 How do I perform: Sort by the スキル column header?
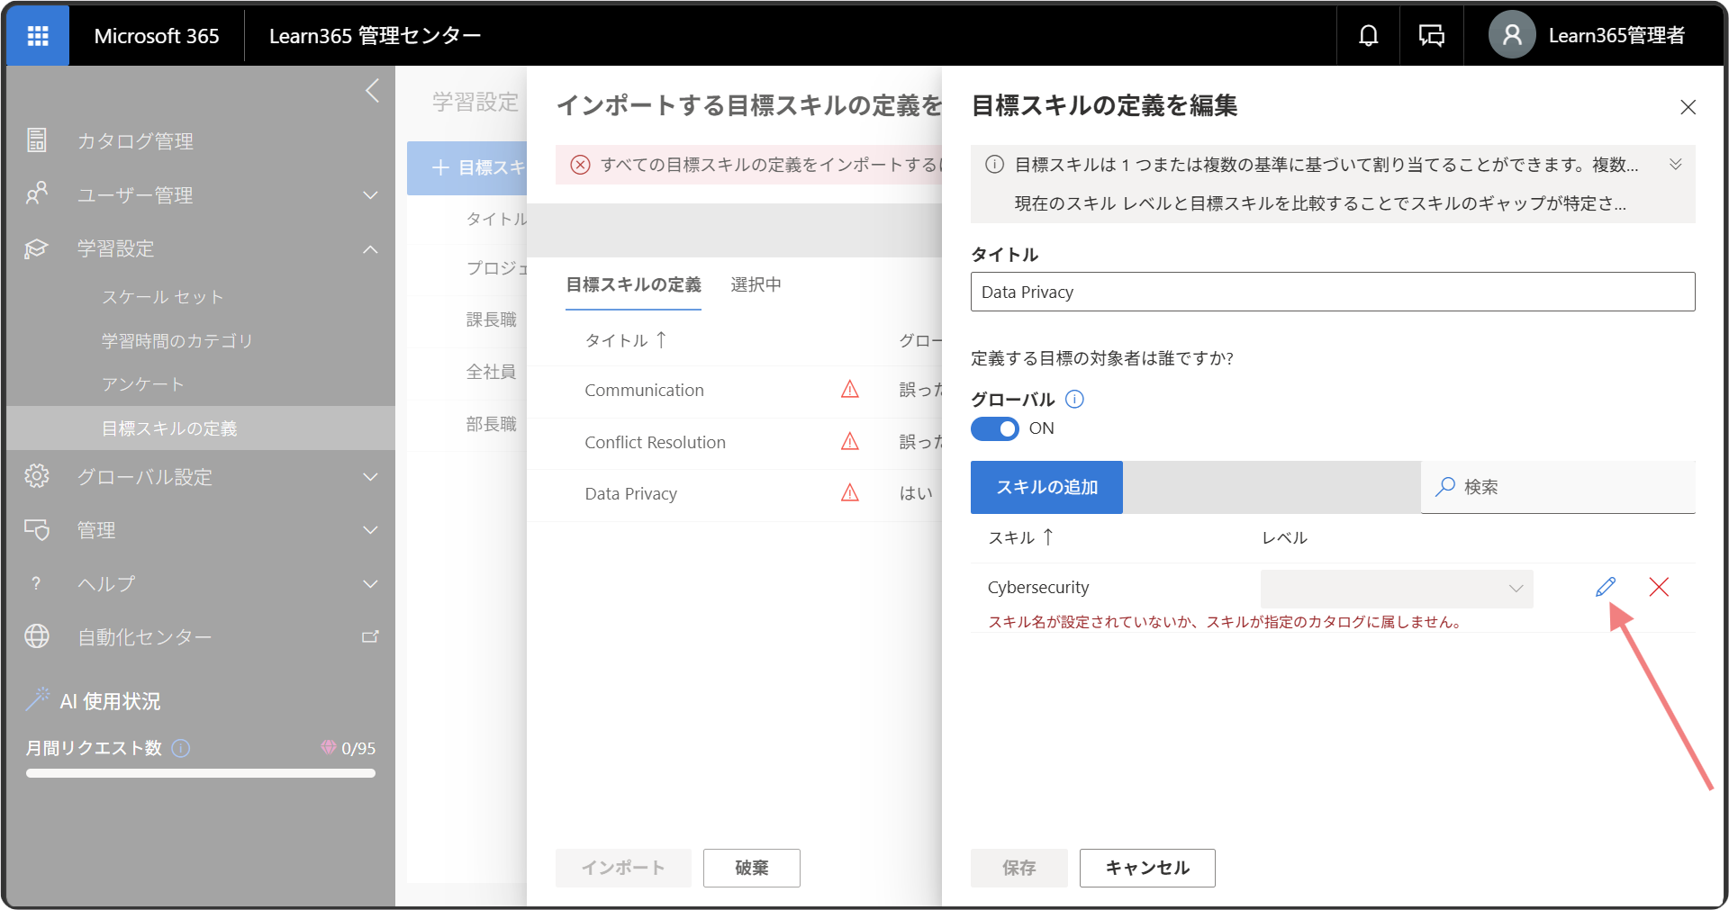pyautogui.click(x=1020, y=537)
